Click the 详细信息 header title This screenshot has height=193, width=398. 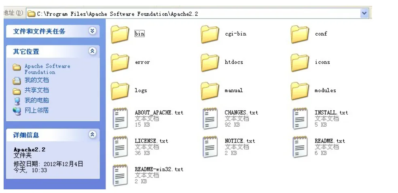point(26,135)
